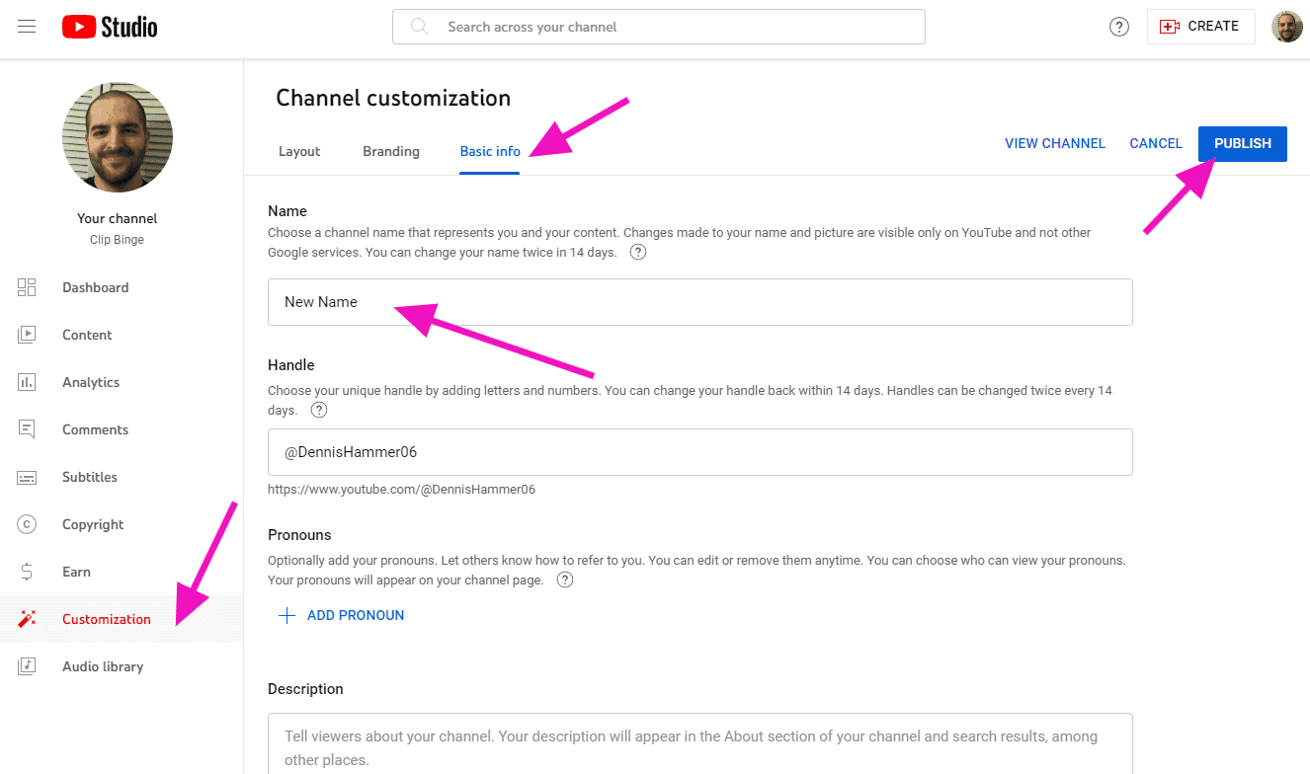Click the large channel profile picture

coord(118,136)
